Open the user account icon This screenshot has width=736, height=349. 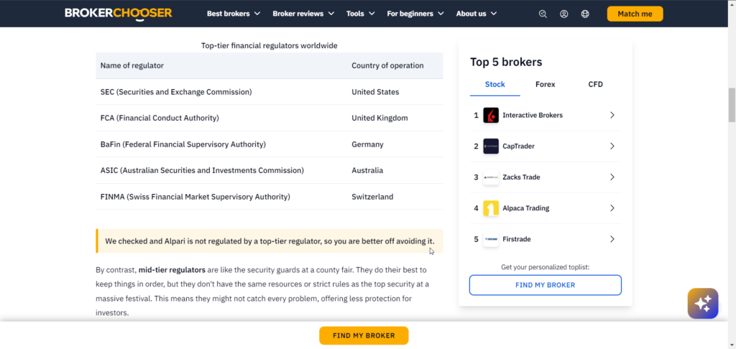point(563,14)
